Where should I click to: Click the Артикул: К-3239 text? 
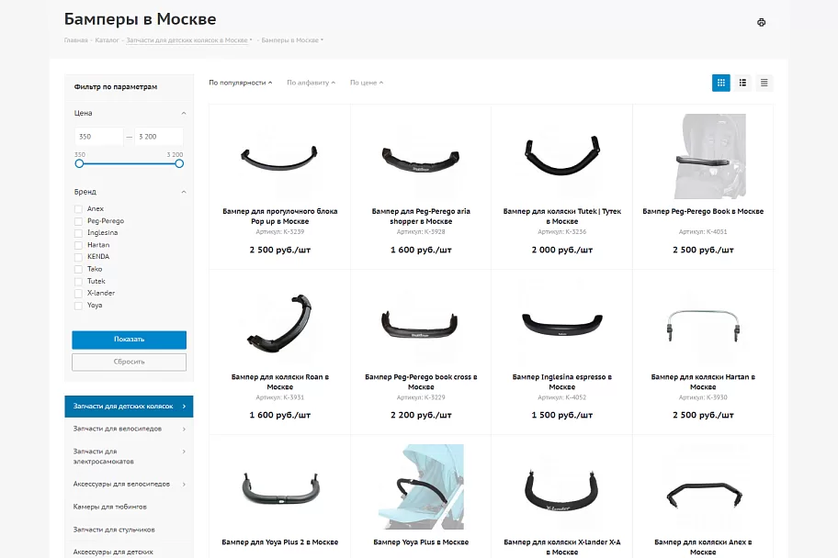pyautogui.click(x=280, y=232)
